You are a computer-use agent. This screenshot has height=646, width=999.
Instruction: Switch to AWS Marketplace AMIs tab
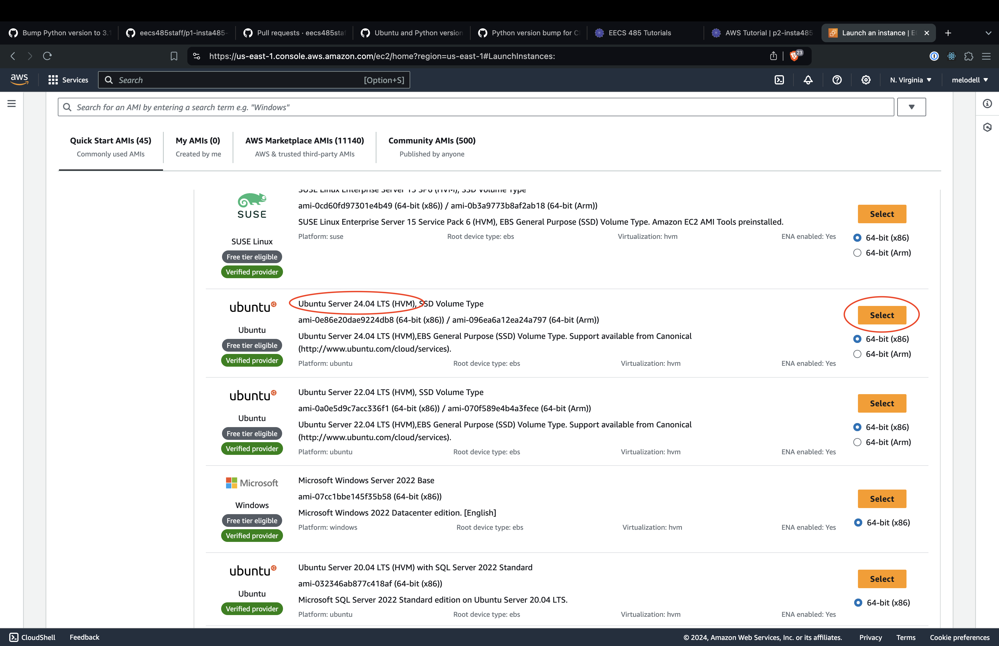tap(304, 146)
